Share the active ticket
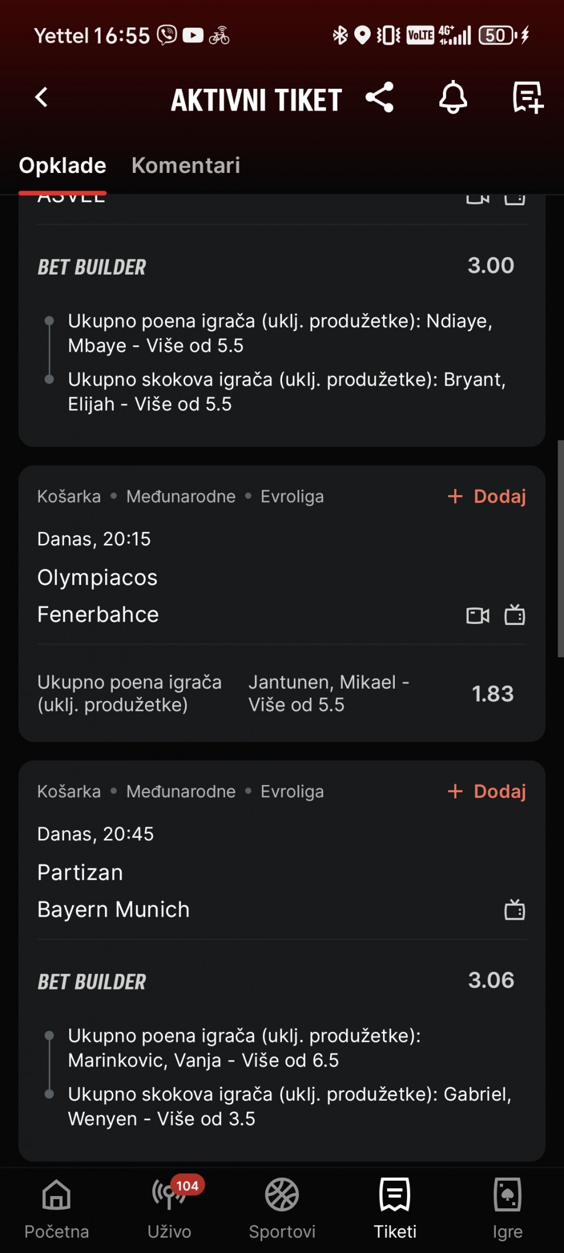The image size is (564, 1253). pyautogui.click(x=380, y=98)
